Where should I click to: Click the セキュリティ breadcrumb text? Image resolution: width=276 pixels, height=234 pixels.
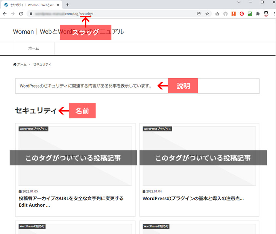point(42,64)
